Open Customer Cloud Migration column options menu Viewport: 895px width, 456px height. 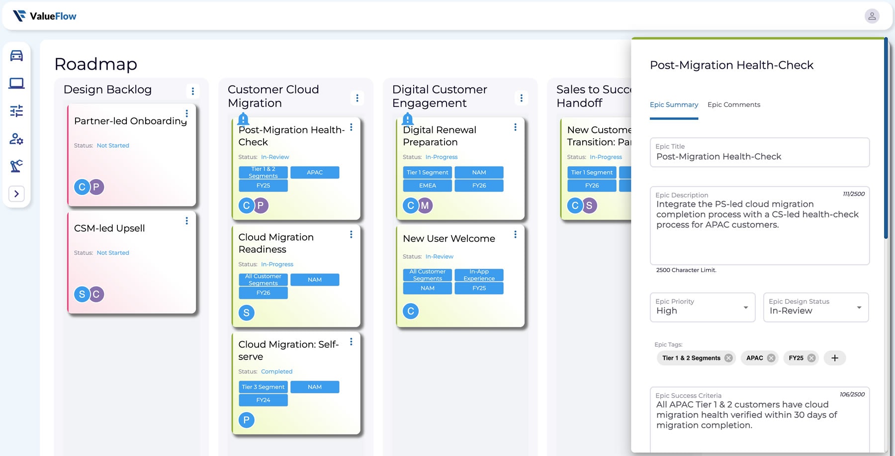(357, 98)
